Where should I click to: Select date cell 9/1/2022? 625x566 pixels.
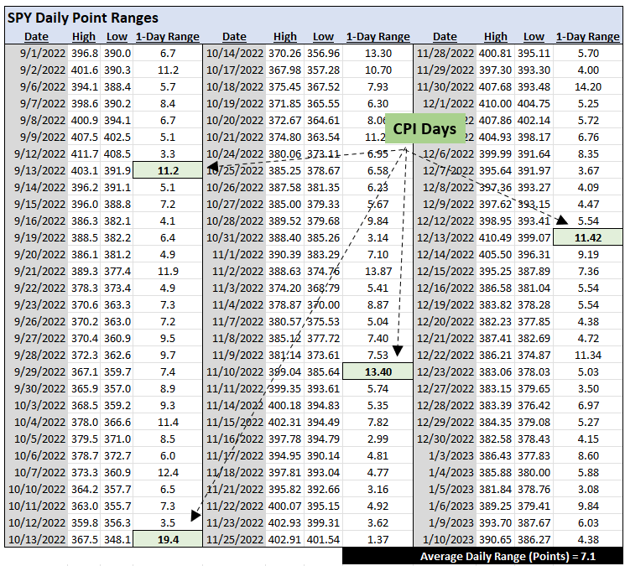pos(37,53)
